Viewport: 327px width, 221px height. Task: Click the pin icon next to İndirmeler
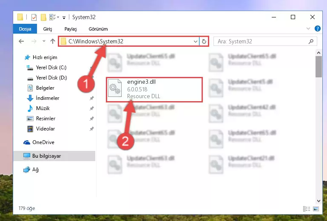click(x=91, y=98)
